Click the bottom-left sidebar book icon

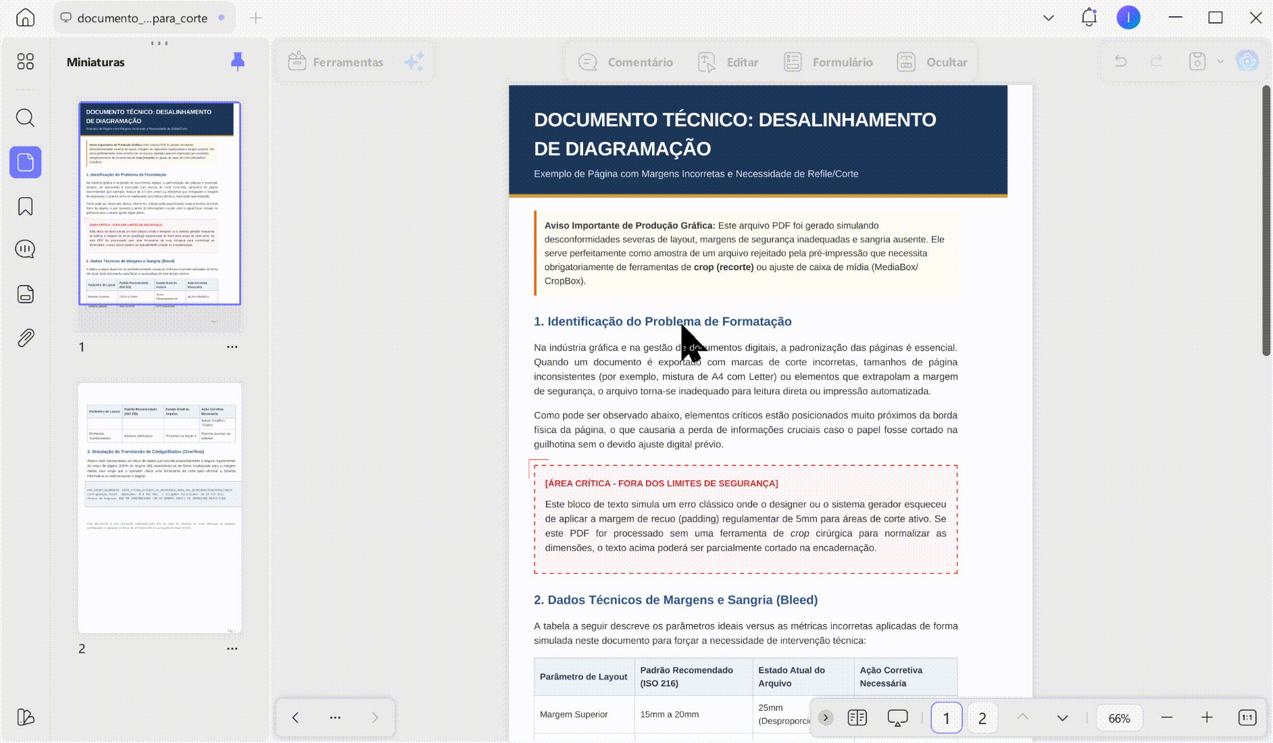click(25, 717)
